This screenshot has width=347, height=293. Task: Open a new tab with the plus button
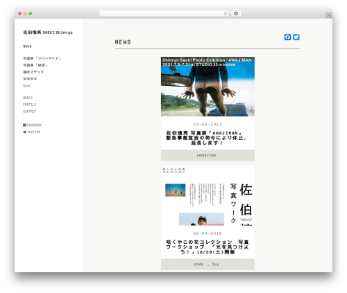click(x=329, y=15)
